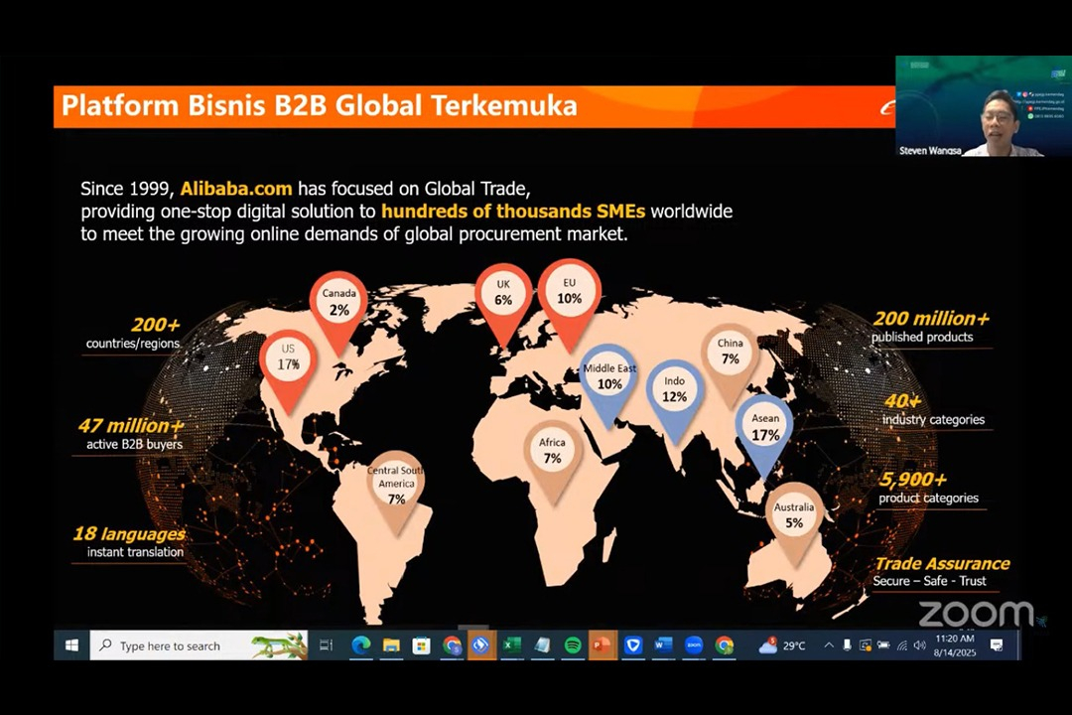This screenshot has width=1072, height=715.
Task: Open the 29°C weather widget
Action: [x=782, y=645]
